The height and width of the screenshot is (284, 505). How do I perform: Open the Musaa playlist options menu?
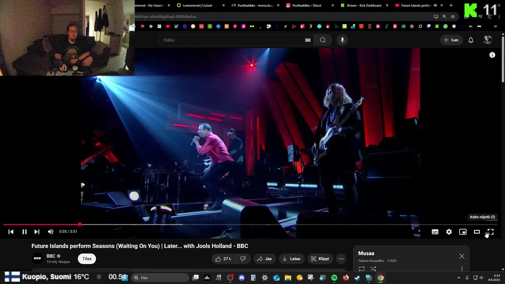(x=462, y=269)
